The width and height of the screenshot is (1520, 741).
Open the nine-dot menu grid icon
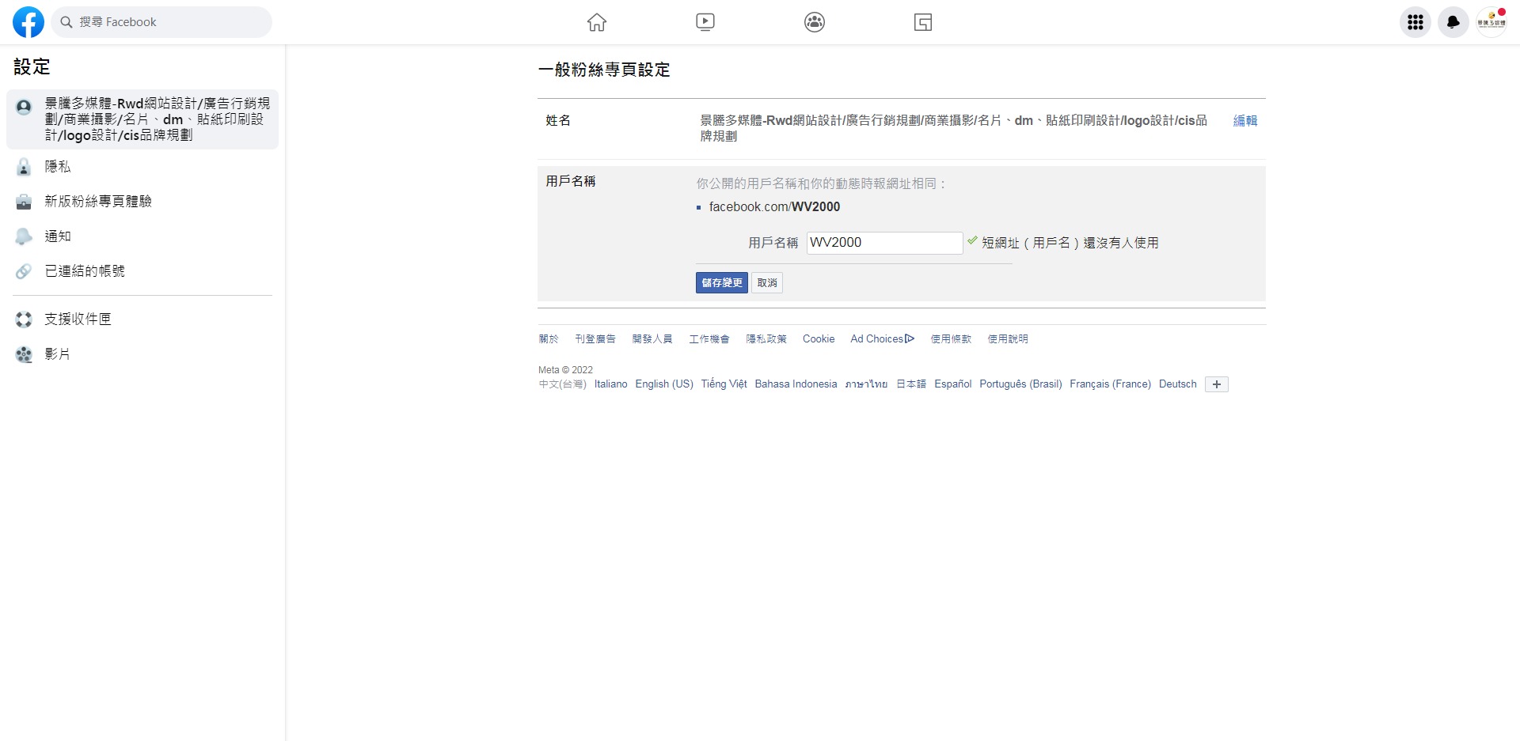(1415, 22)
